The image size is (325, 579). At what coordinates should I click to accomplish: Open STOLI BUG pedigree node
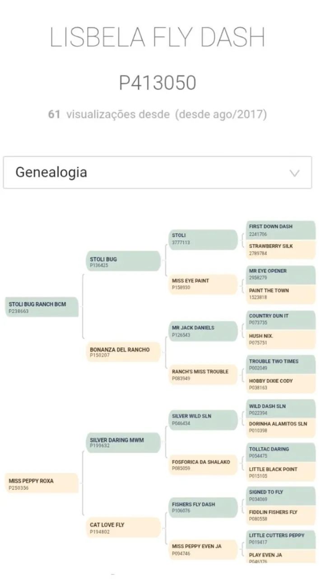click(123, 261)
